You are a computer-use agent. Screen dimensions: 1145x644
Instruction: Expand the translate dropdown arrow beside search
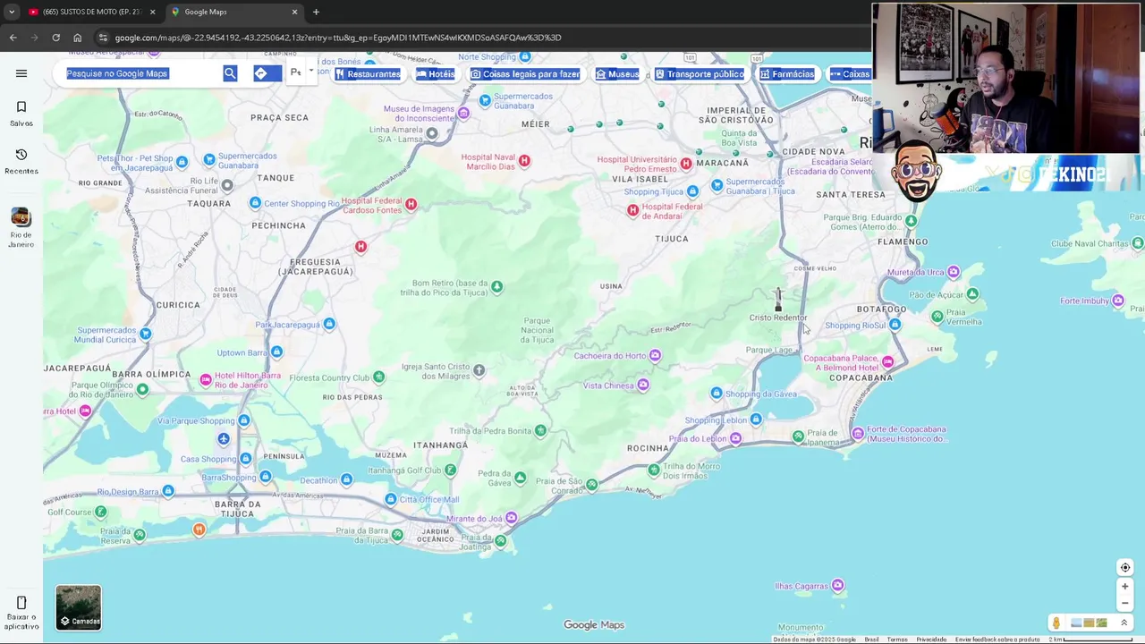[x=311, y=71]
